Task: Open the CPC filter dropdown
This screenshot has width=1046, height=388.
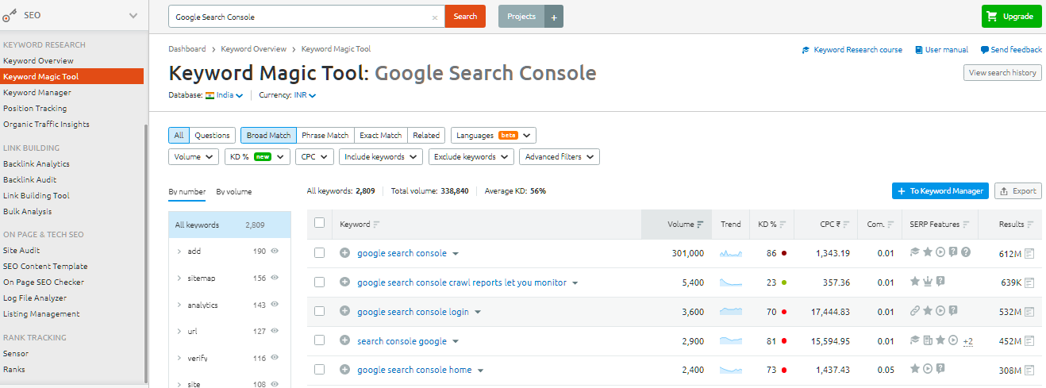Action: pos(314,157)
